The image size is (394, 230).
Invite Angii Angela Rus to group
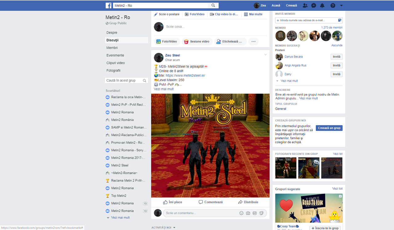coord(337,65)
